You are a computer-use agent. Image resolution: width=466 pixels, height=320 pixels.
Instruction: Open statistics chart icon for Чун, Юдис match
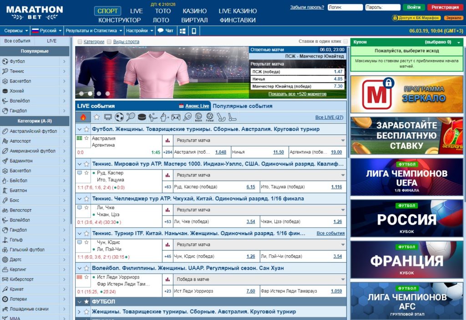[167, 245]
